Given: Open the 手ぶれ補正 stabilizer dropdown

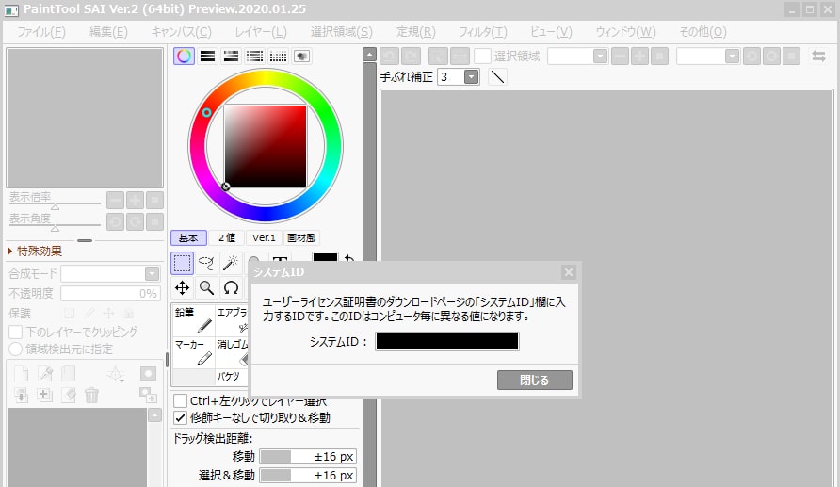Looking at the screenshot, I should [x=471, y=77].
